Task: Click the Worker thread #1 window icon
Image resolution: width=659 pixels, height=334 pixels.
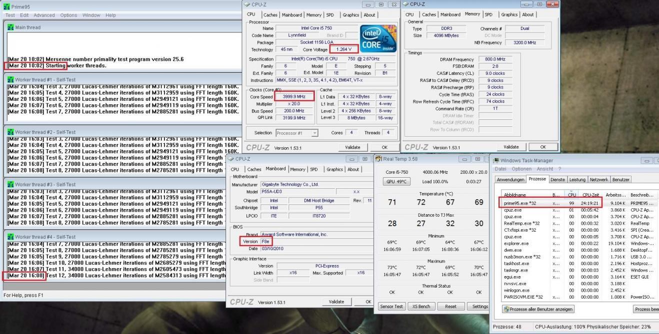Action: pos(10,80)
